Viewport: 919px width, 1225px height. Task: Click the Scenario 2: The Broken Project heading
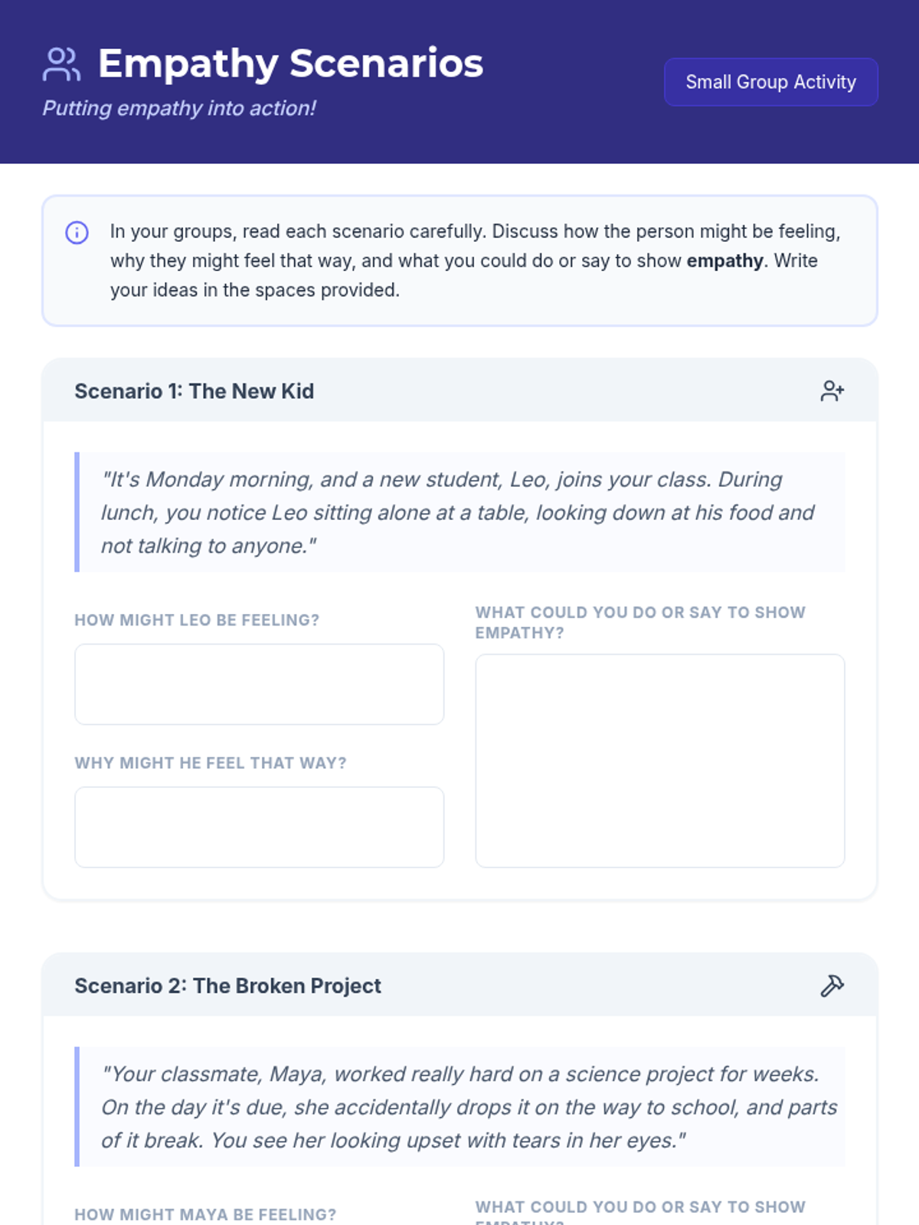click(x=227, y=986)
